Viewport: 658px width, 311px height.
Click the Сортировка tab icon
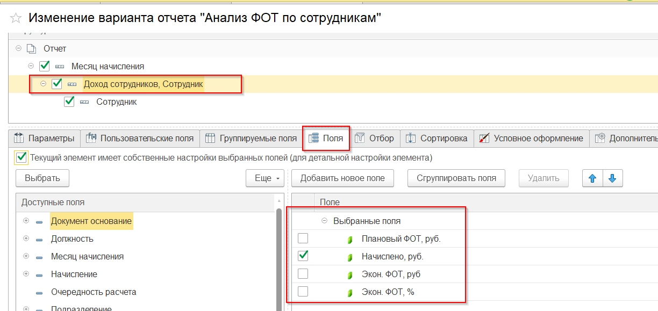[411, 138]
